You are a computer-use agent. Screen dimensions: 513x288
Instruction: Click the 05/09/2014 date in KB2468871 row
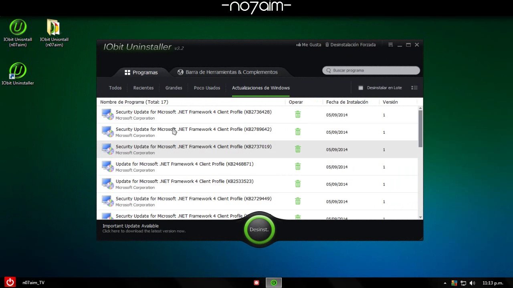click(x=337, y=167)
